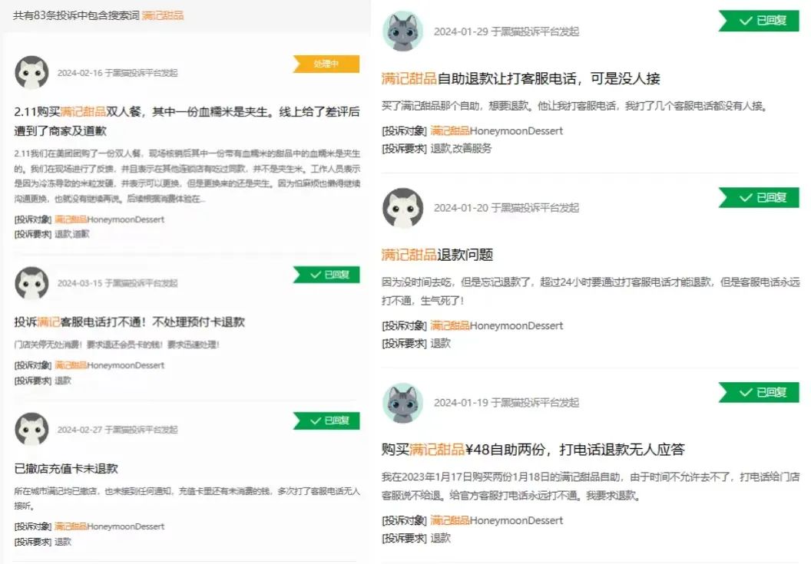Click the complaint target HoneymoonDessert under the 2024-01-20 post
811x564 pixels.
point(497,325)
